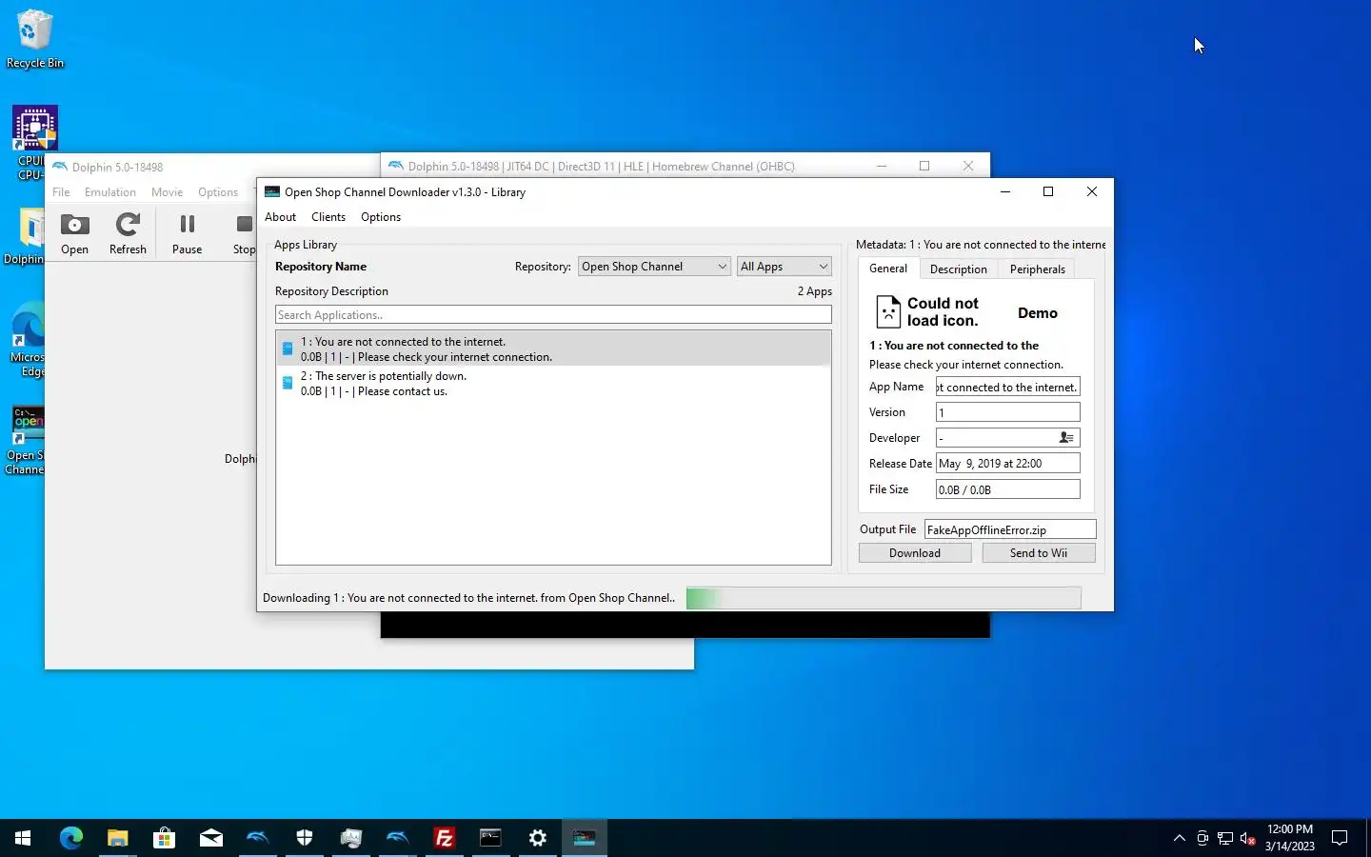Click the 'Demo' label in metadata panel
The width and height of the screenshot is (1371, 857).
point(1037,313)
